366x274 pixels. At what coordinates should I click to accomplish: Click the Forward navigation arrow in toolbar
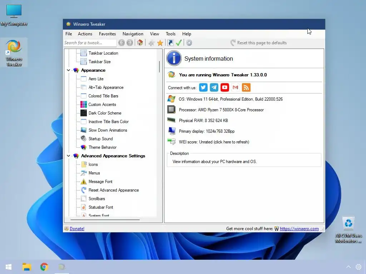pos(130,43)
